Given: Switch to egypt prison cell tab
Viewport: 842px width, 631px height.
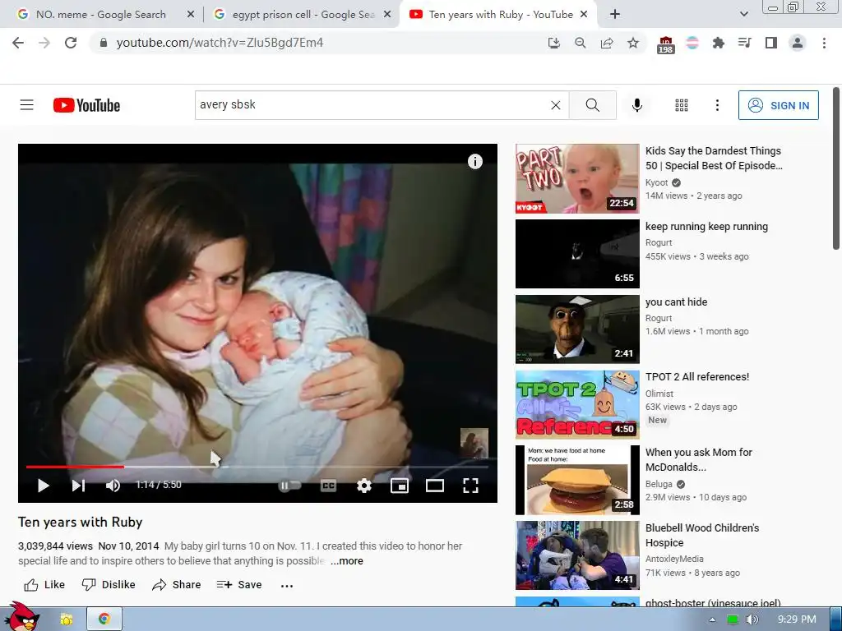Looking at the screenshot, I should pyautogui.click(x=303, y=15).
